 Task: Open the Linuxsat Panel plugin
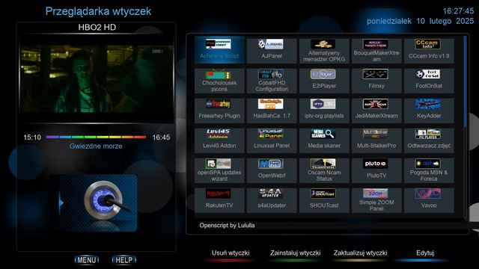point(272,140)
